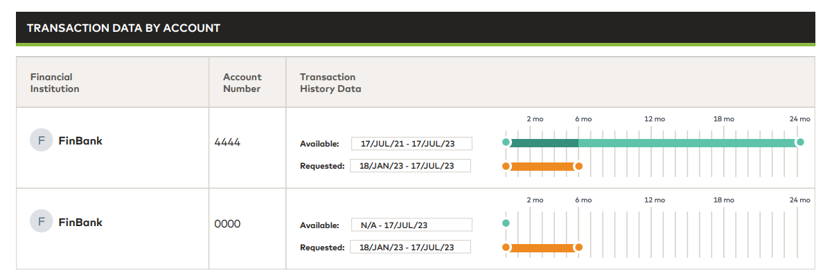
Task: Select the Requested date range field for account 0000
Action: pos(411,247)
